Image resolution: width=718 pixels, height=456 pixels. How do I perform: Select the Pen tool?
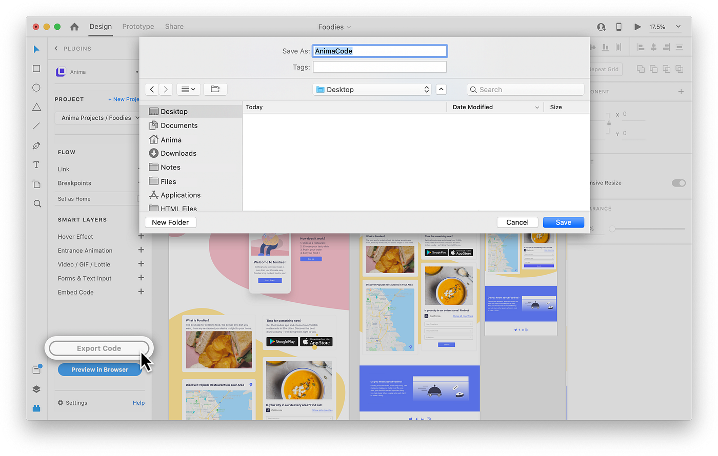click(36, 146)
